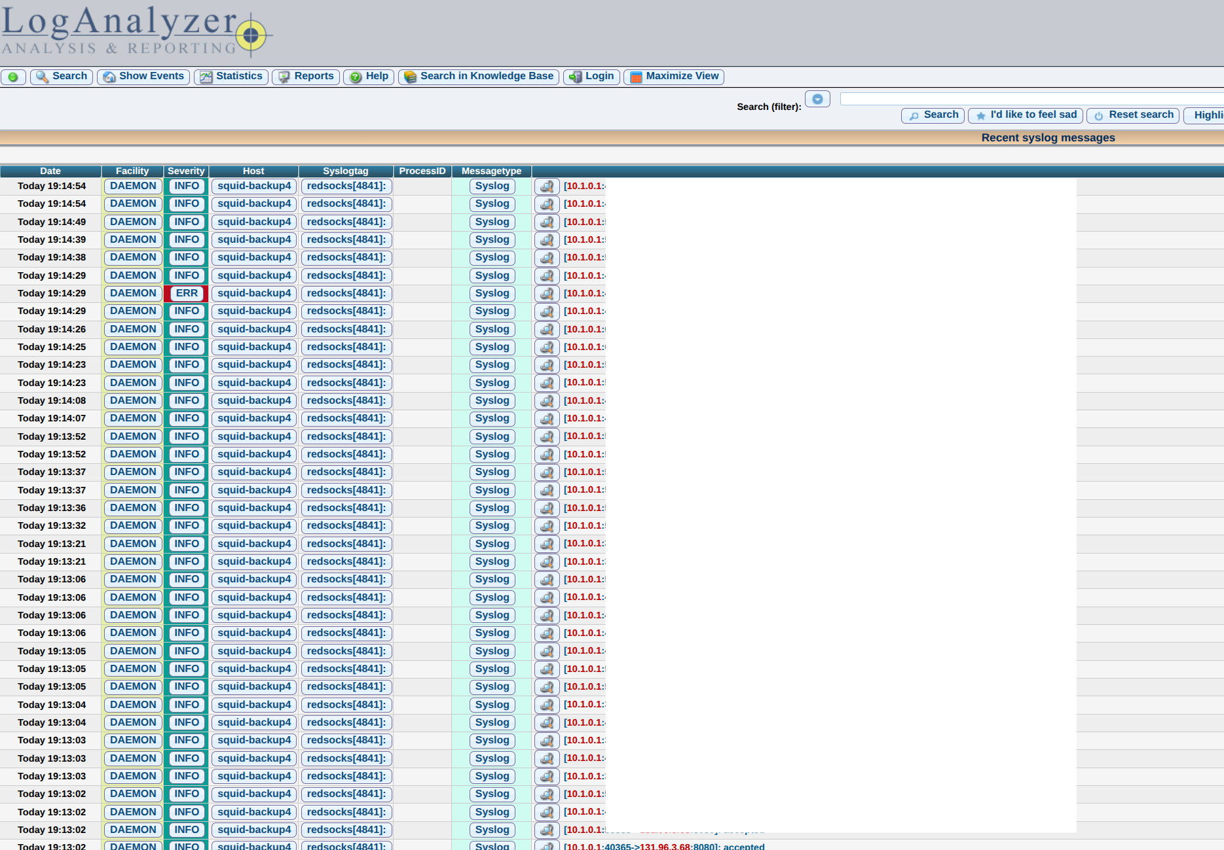The height and width of the screenshot is (850, 1224).
Task: Click the Reset search button
Action: (x=1133, y=115)
